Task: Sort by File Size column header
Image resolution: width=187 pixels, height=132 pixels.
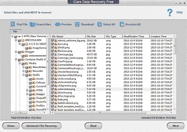Action: click(95, 36)
